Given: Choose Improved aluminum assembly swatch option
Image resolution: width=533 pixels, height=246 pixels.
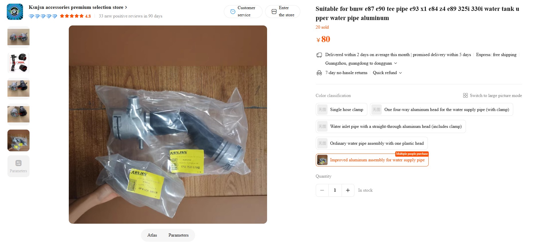Looking at the screenshot, I should click(372, 160).
